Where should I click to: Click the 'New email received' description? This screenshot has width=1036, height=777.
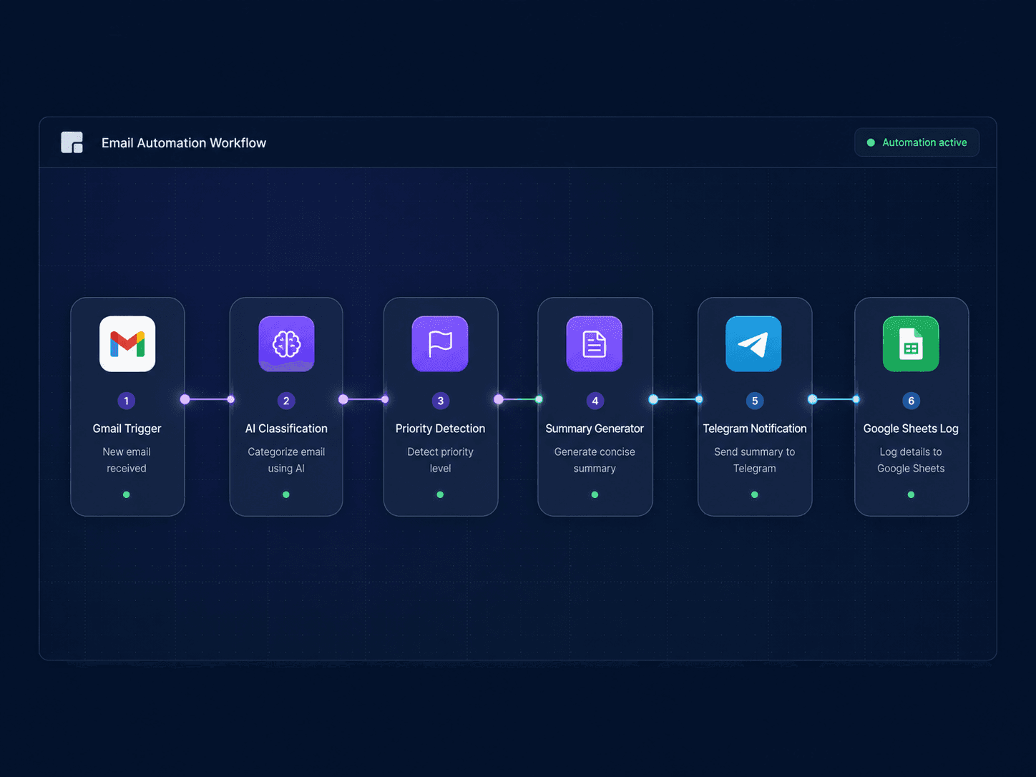(x=127, y=460)
